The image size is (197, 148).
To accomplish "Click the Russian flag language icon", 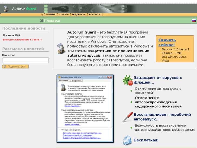I will [x=194, y=20].
